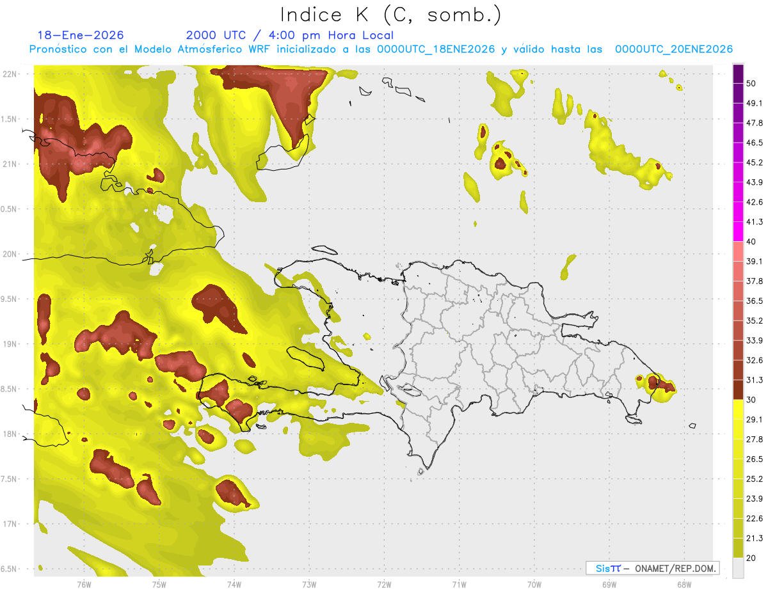This screenshot has width=768, height=593.
Task: Select the colorbar value "35.2"
Action: click(x=755, y=320)
